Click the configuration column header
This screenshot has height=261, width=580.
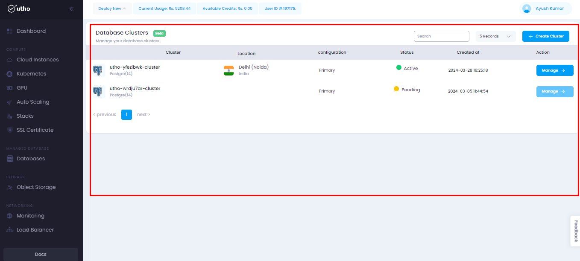pyautogui.click(x=332, y=52)
